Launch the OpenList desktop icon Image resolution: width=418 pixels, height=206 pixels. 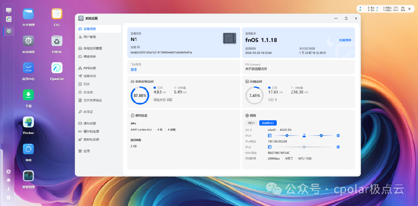tap(57, 68)
